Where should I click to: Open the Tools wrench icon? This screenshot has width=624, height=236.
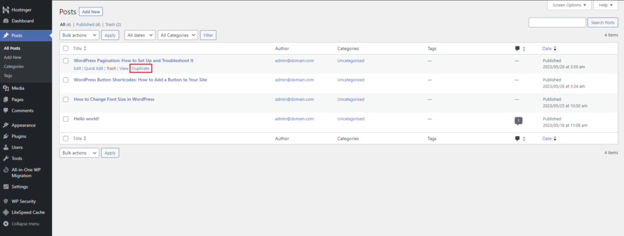[5, 159]
